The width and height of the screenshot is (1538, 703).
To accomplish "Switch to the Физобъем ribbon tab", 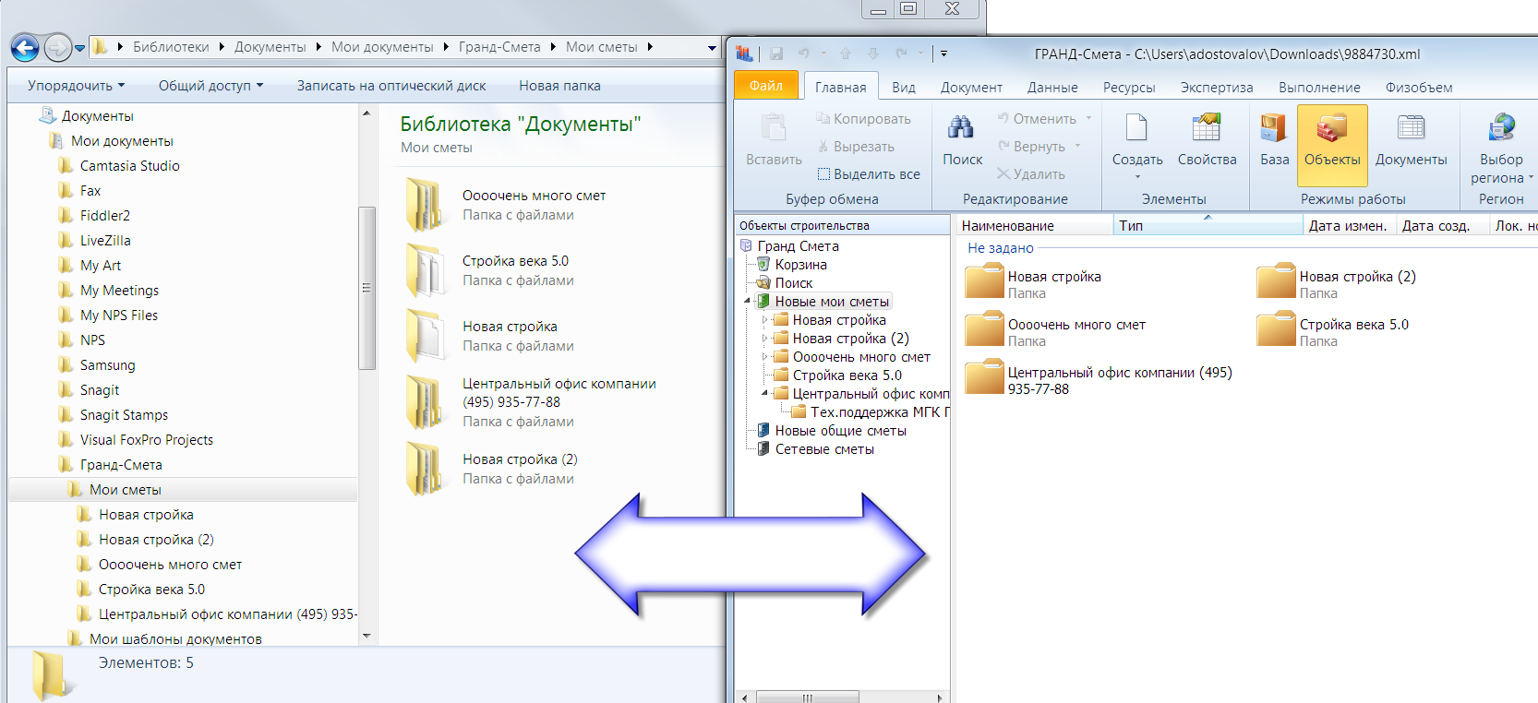I will point(1419,88).
